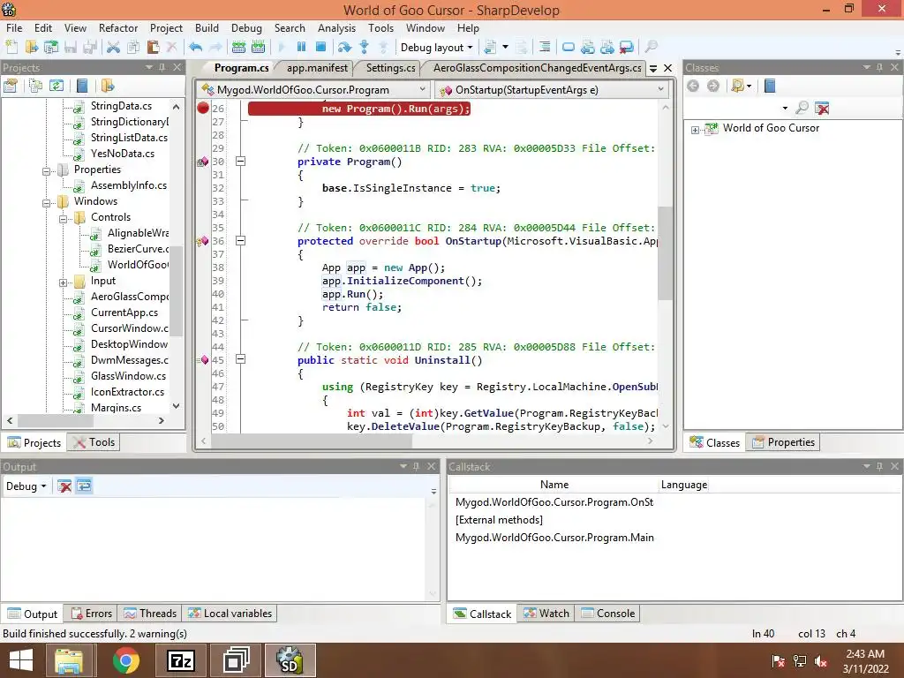
Task: Click the Classes panel search magnifier icon
Action: (802, 108)
